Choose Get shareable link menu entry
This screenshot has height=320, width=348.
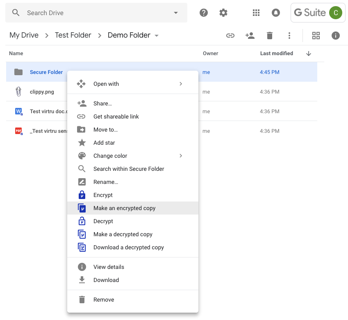pos(133,116)
